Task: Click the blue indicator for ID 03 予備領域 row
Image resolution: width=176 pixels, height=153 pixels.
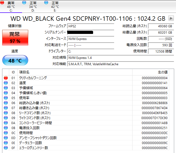Action: (6, 88)
